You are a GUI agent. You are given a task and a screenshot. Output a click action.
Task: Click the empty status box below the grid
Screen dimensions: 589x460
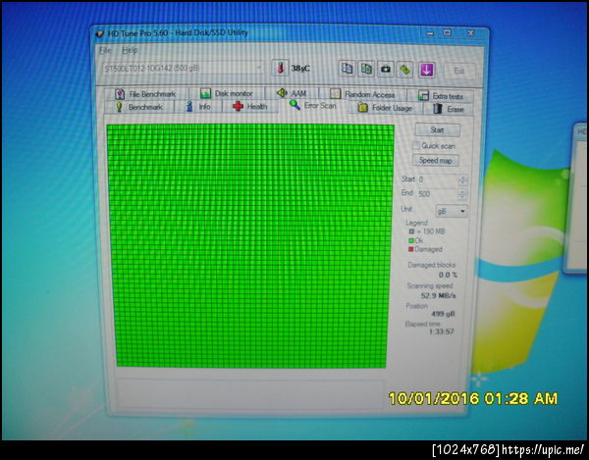coord(250,394)
